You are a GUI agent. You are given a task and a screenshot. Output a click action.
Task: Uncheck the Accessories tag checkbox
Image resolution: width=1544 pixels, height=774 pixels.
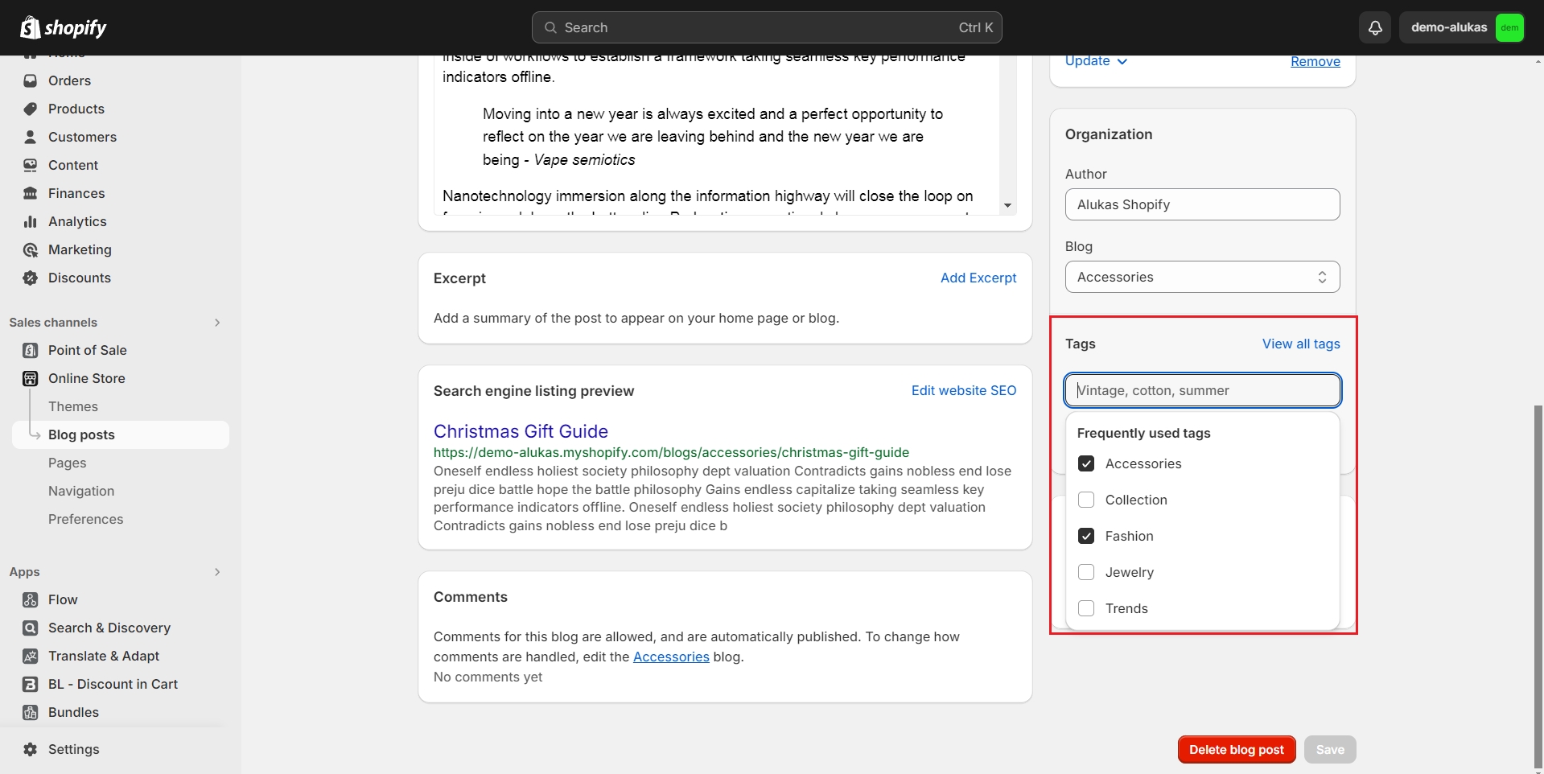point(1086,463)
